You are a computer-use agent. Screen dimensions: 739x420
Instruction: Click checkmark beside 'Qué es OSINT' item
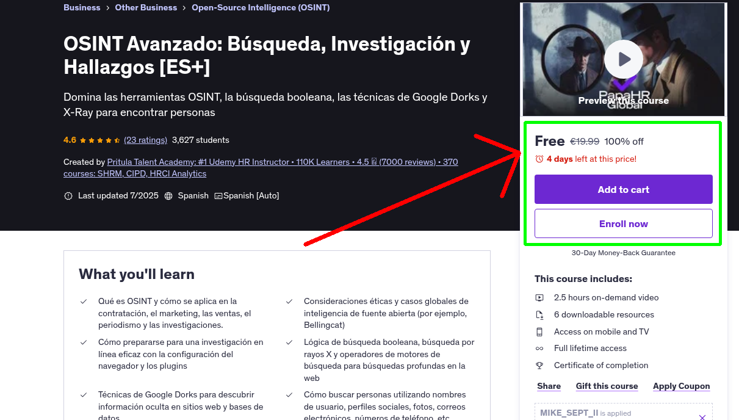84,302
